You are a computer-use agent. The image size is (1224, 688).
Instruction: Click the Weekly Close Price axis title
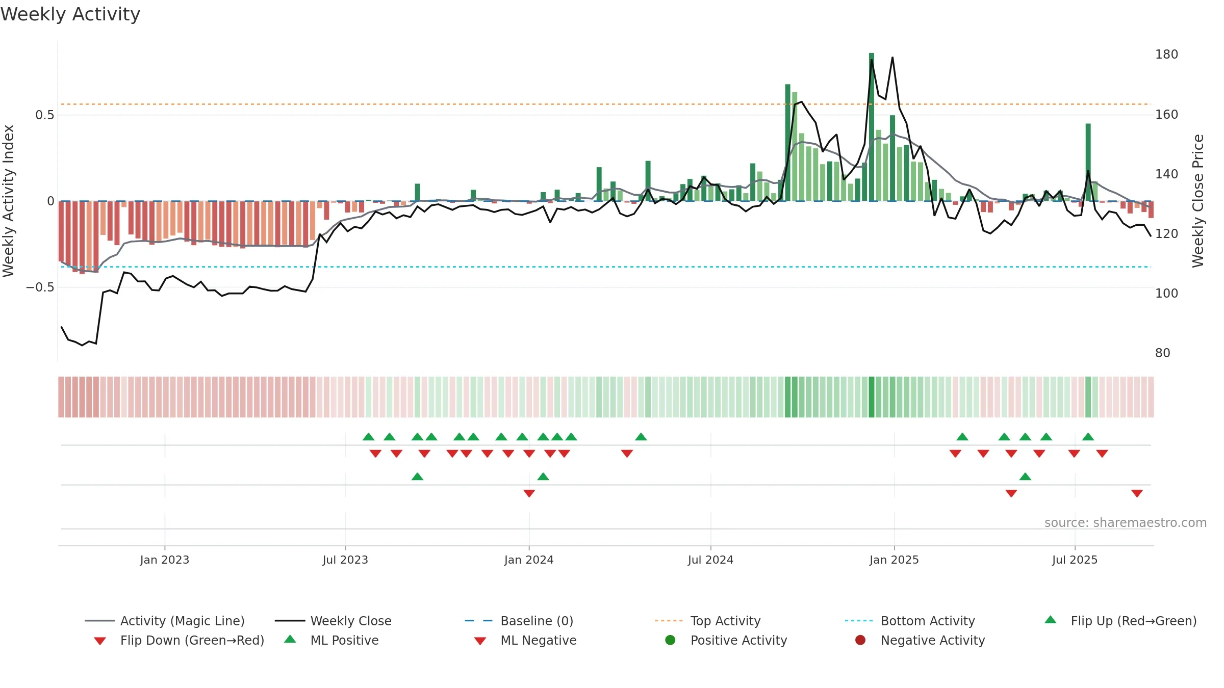pos(1198,201)
